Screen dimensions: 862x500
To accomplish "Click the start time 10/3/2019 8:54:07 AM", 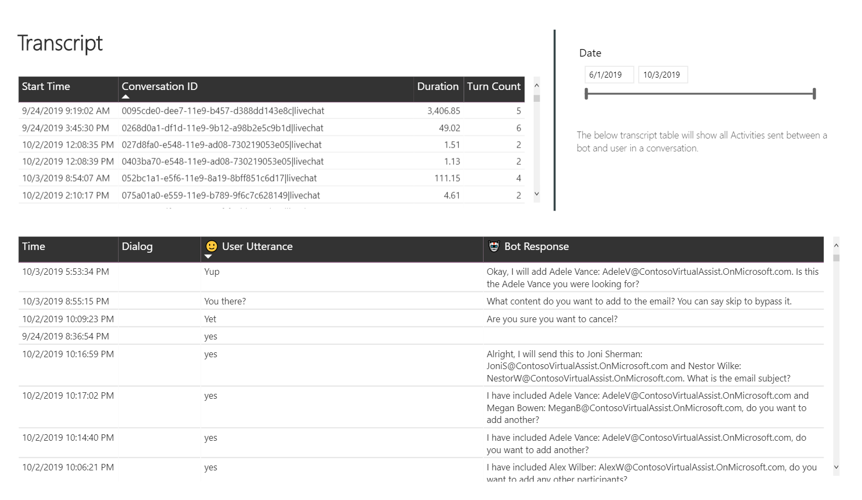I will pyautogui.click(x=66, y=178).
